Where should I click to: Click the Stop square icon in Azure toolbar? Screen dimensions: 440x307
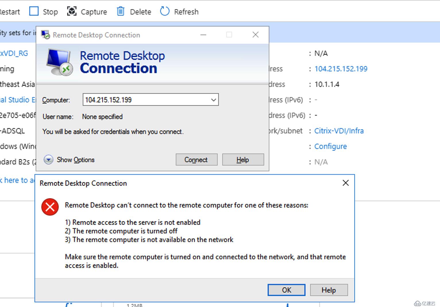click(34, 11)
